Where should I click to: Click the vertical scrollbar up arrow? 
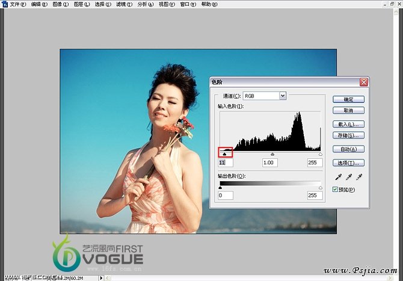click(396, 11)
